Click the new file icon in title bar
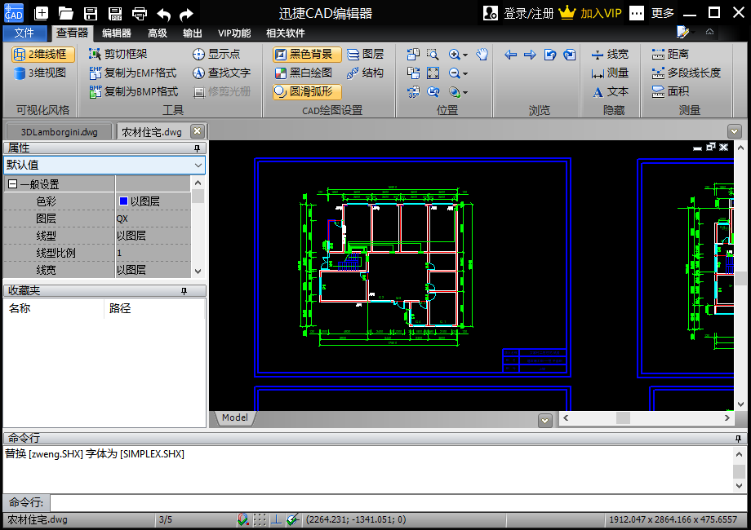Screen dimensions: 751x530 pos(41,13)
